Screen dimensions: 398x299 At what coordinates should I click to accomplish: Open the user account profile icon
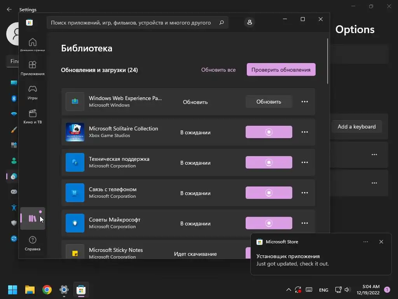pyautogui.click(x=250, y=22)
